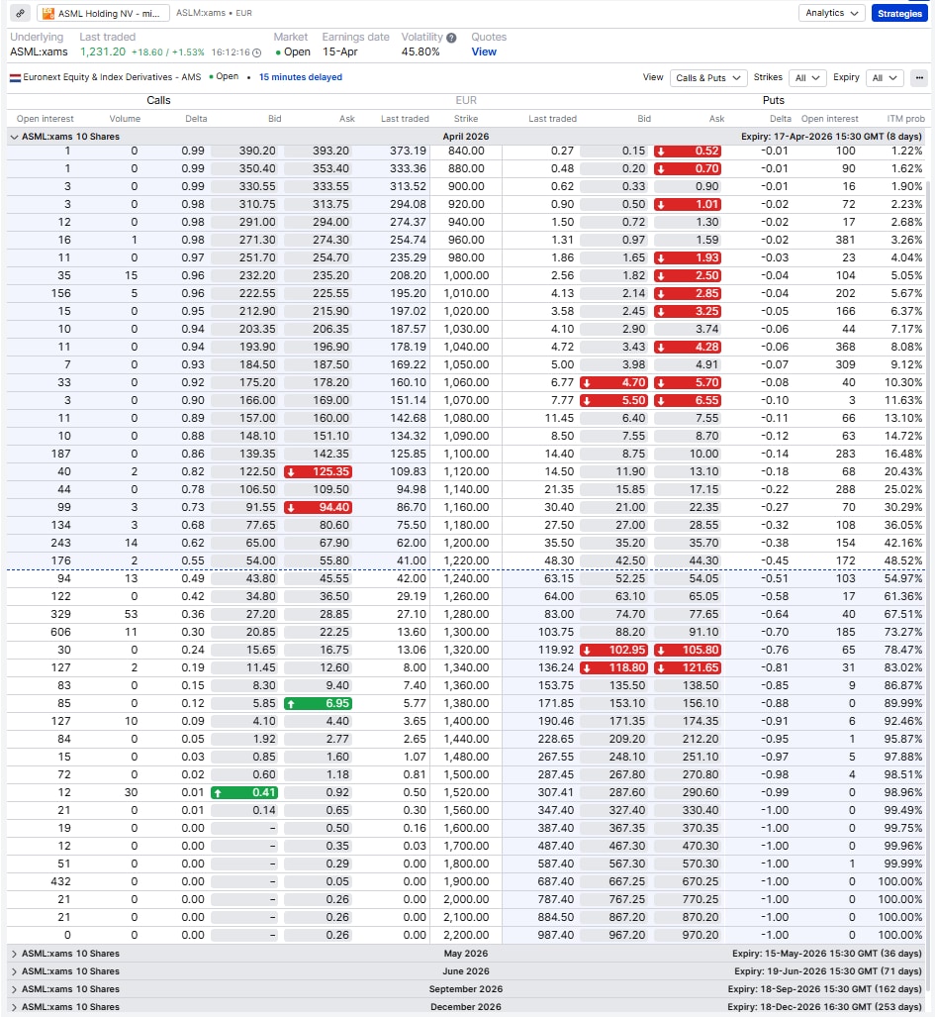
Task: Open the ellipsis options menu near Expiry filter
Action: point(920,77)
